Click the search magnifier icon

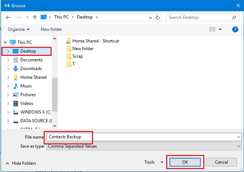(234, 17)
